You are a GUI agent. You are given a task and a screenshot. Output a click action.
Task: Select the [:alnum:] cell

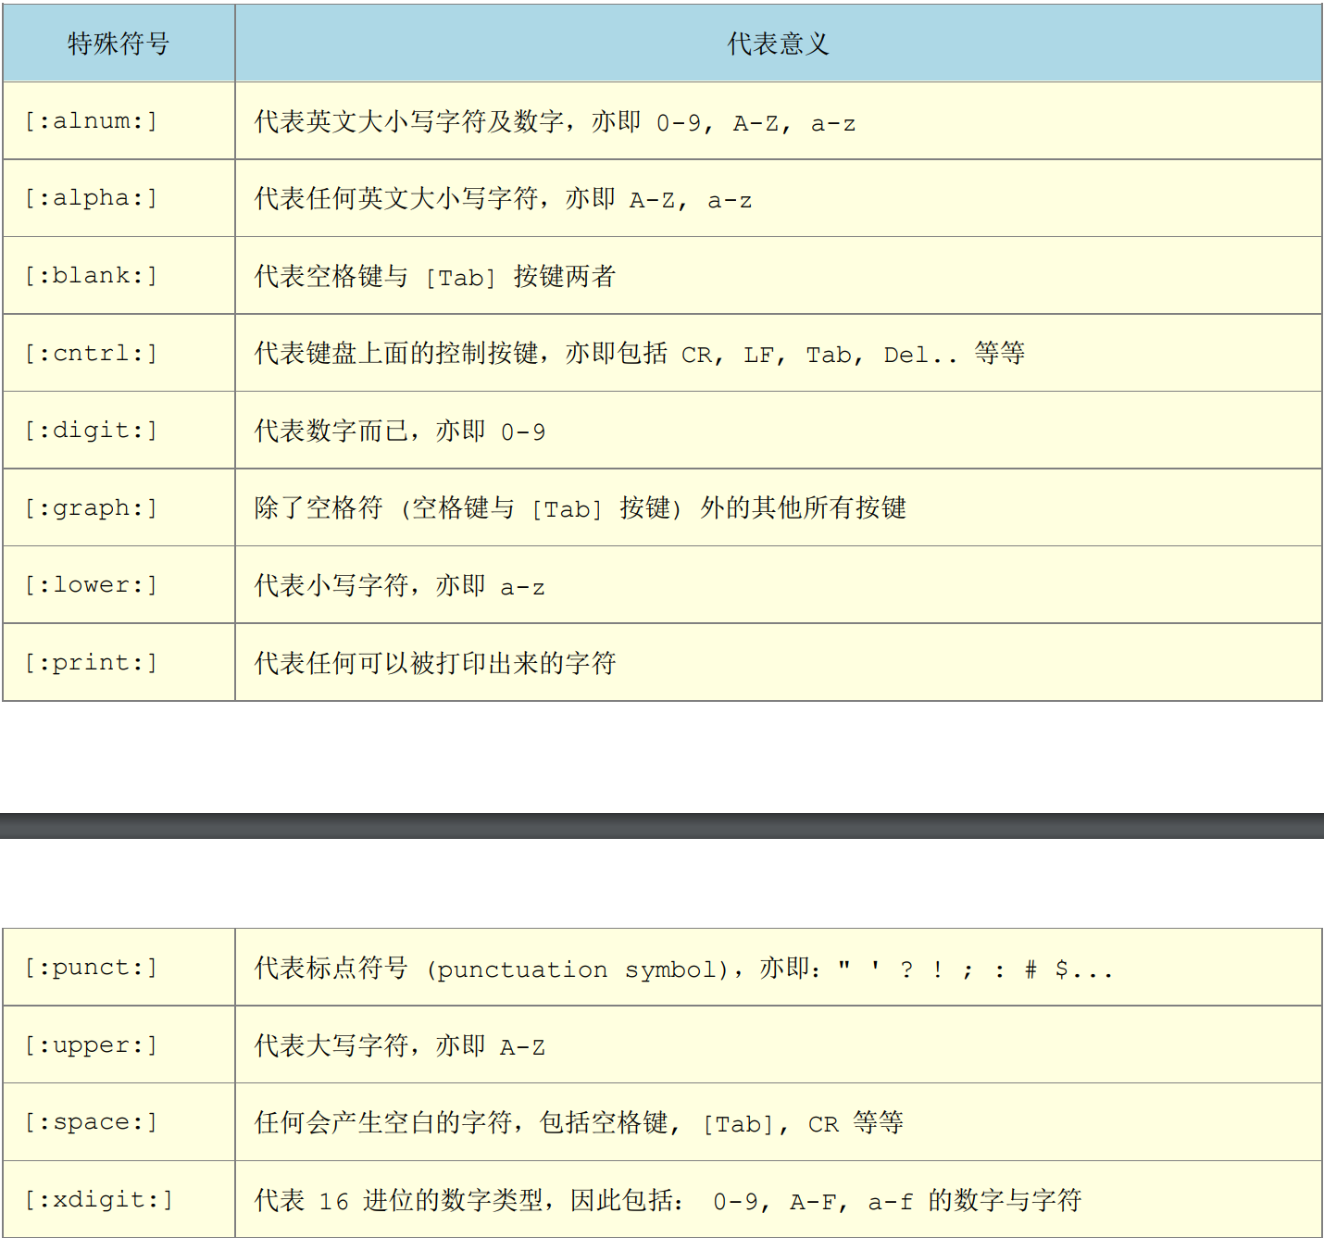[x=119, y=120]
